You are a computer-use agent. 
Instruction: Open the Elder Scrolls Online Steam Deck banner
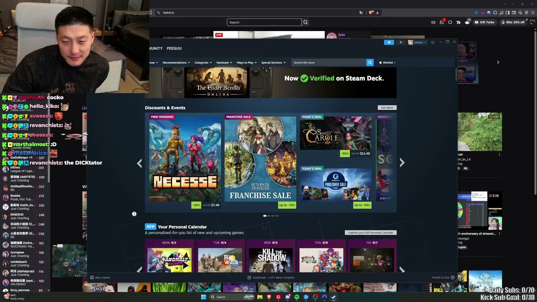coord(273,83)
